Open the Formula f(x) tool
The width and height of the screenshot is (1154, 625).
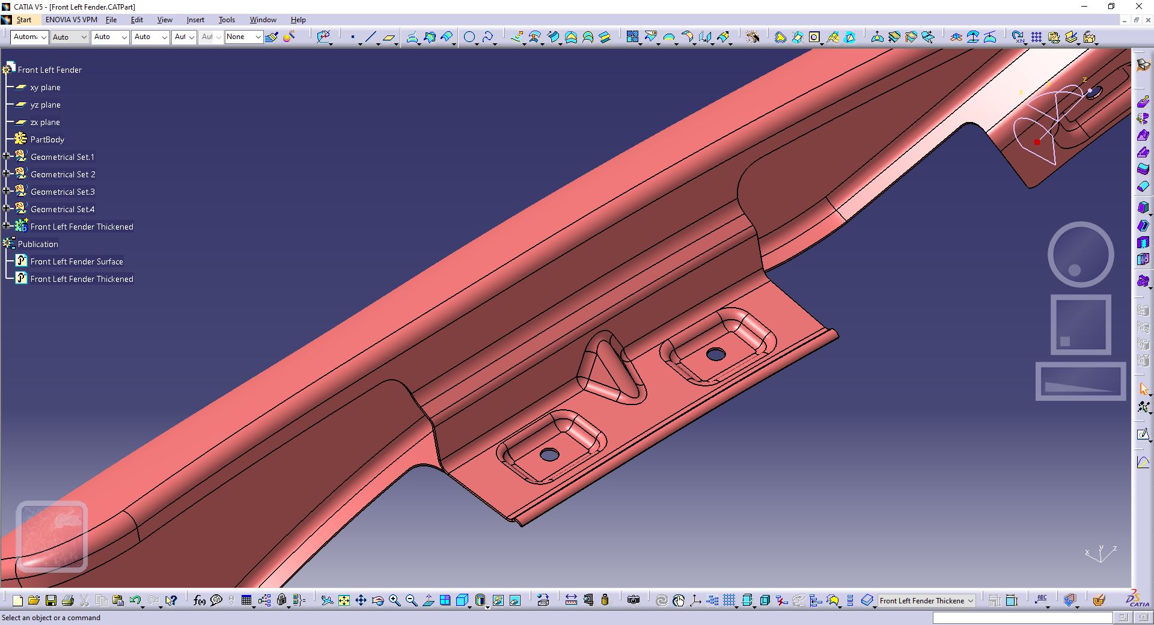coord(200,600)
